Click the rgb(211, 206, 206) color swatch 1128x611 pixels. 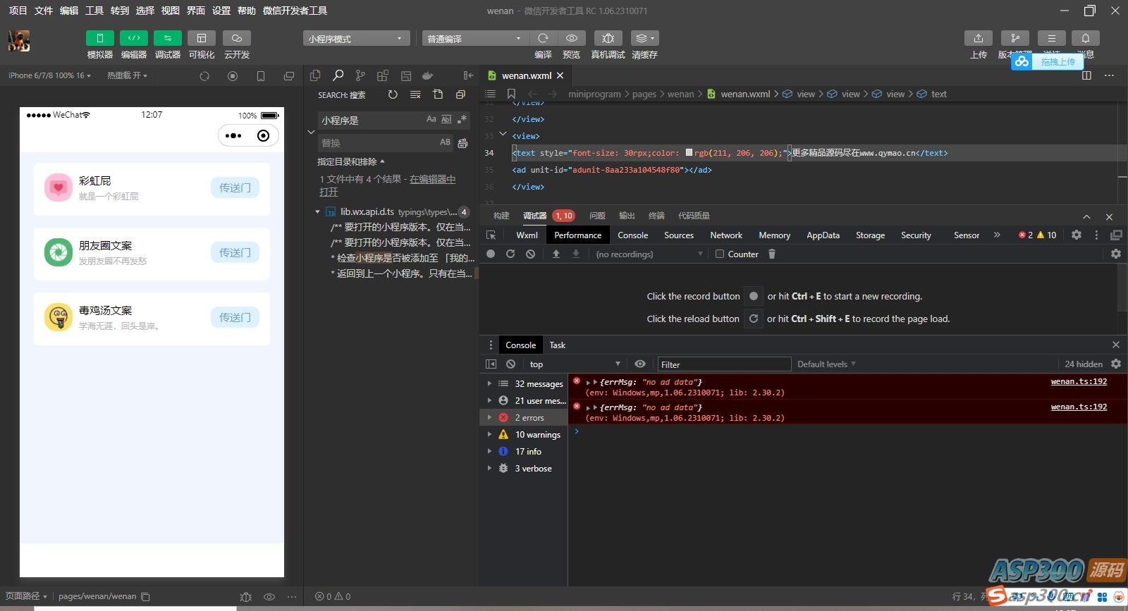(689, 153)
